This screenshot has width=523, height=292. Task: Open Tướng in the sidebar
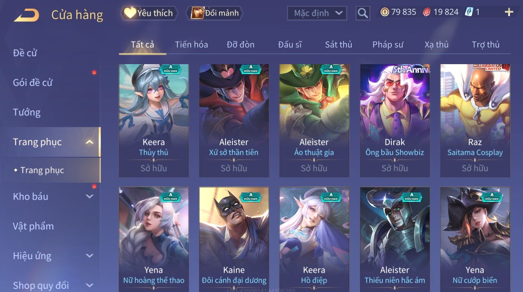click(x=27, y=112)
